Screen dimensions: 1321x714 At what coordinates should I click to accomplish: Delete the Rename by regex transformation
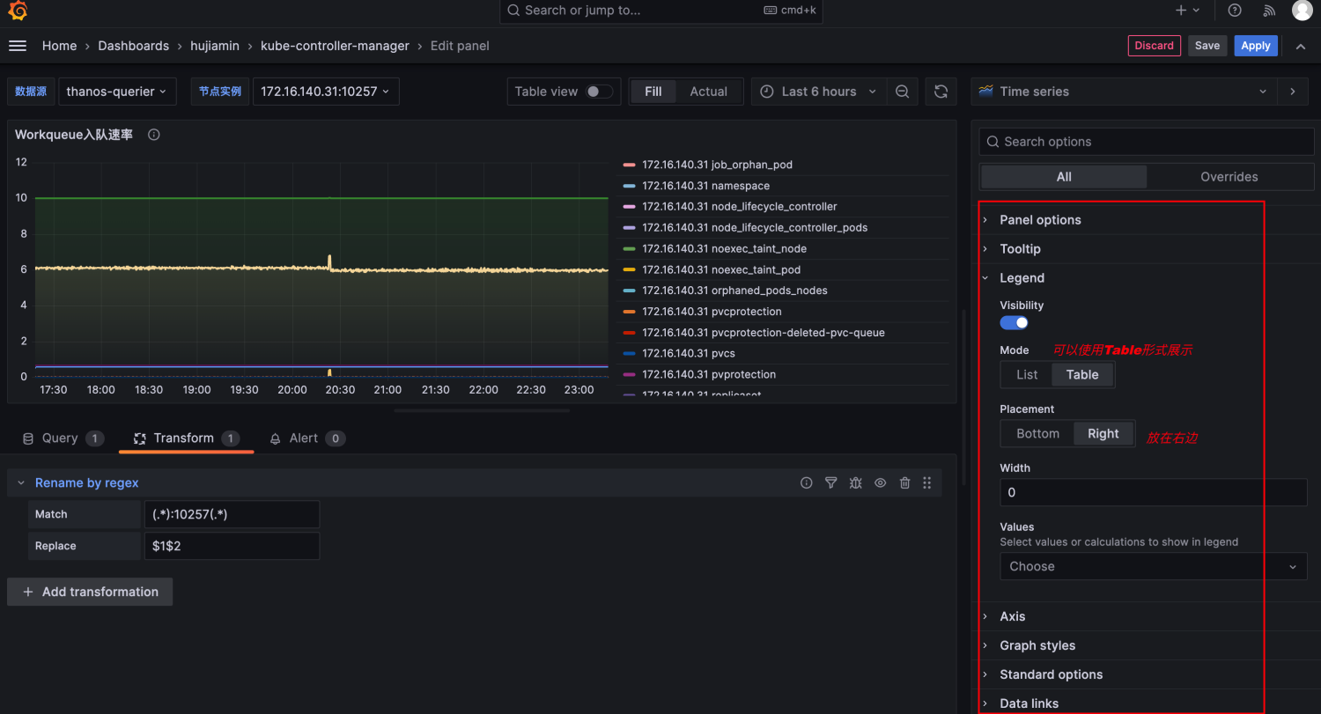point(904,482)
